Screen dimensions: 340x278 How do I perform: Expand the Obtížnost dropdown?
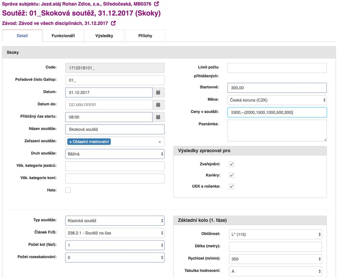pos(275,235)
